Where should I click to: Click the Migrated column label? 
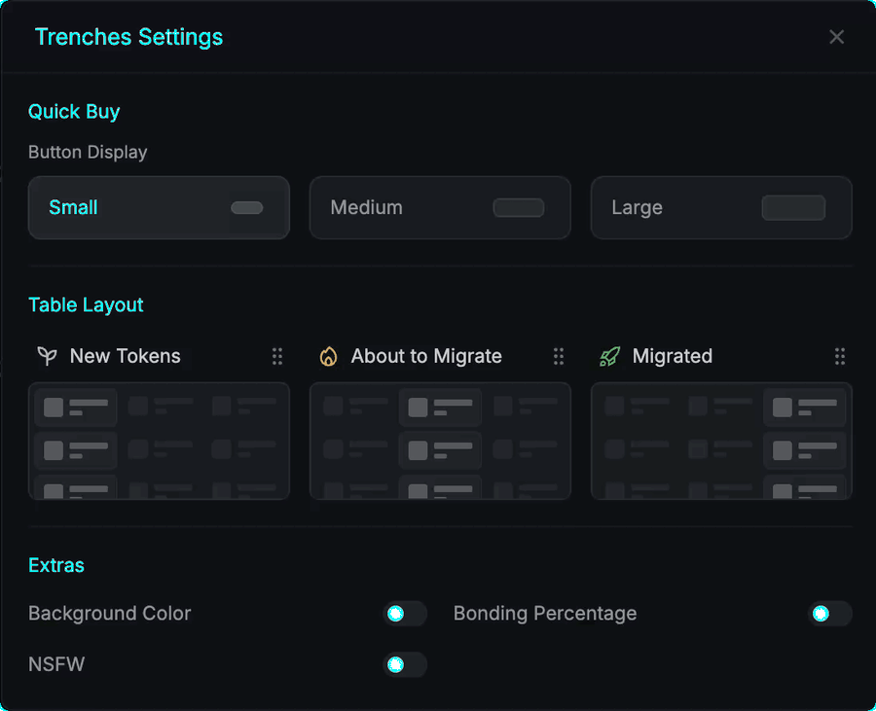pos(672,356)
